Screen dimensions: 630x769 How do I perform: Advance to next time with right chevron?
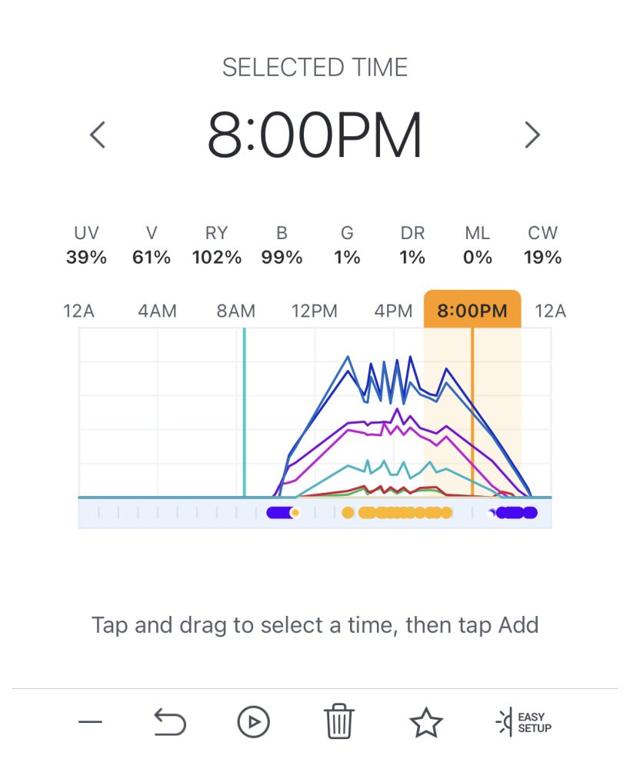pyautogui.click(x=532, y=135)
